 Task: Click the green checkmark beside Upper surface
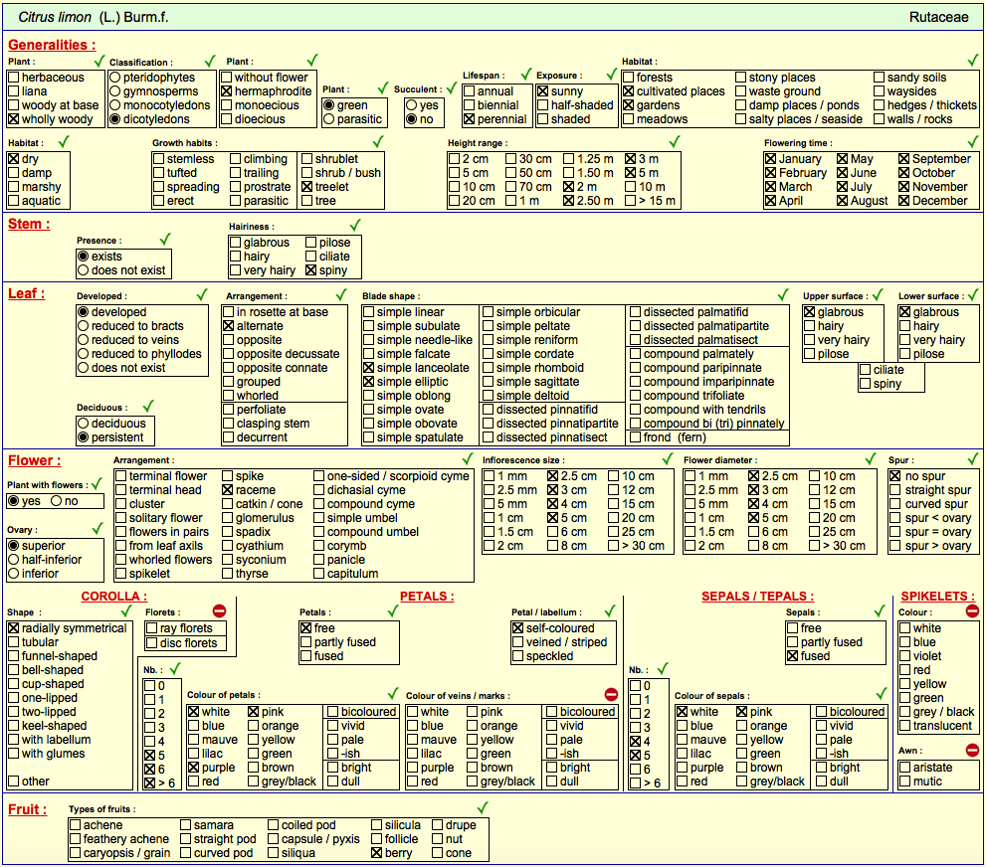point(878,295)
